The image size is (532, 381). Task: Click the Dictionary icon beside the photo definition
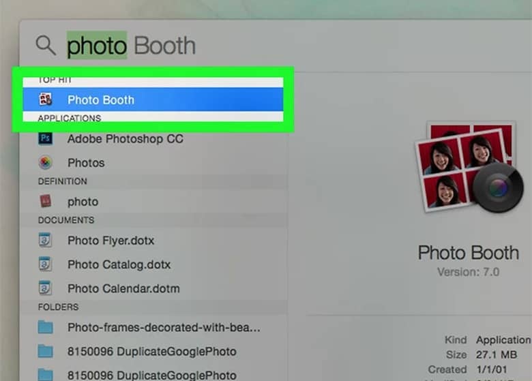coord(46,202)
